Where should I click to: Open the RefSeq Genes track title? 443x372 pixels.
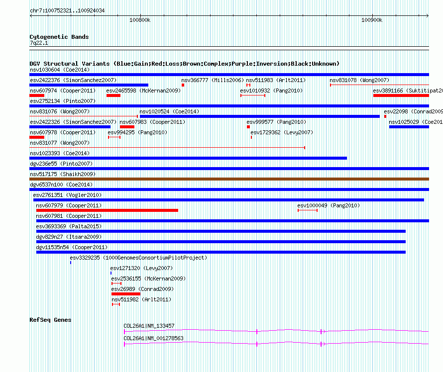pos(50,320)
